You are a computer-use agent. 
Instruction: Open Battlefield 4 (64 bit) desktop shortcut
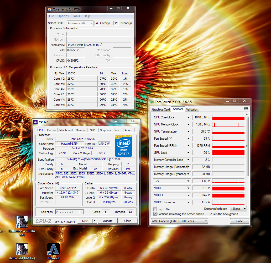tap(22, 251)
